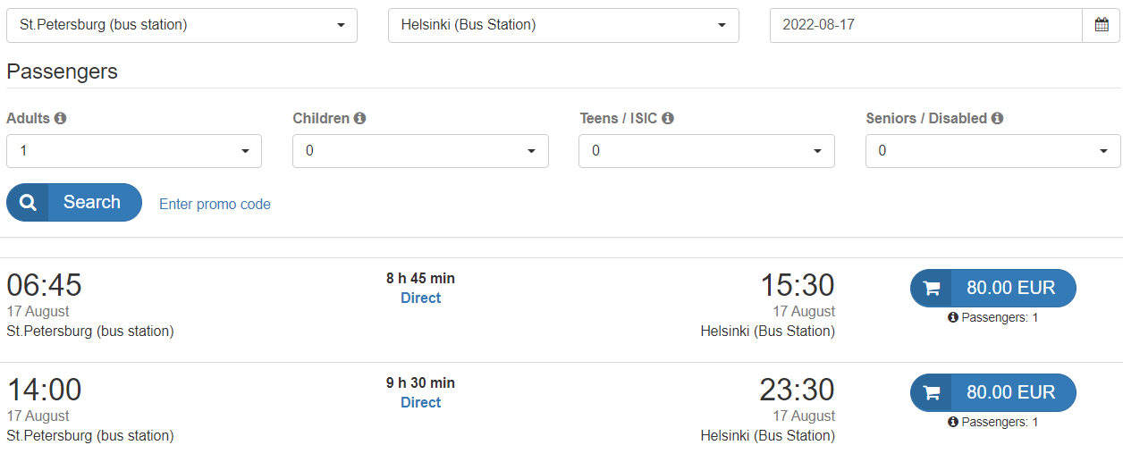Click cart icon for the 06:45 departure
Screen dimensions: 1123x462
932,288
